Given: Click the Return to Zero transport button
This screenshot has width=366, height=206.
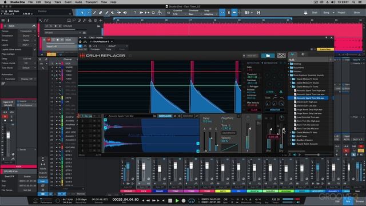Looking at the screenshot, I should pos(163,200).
